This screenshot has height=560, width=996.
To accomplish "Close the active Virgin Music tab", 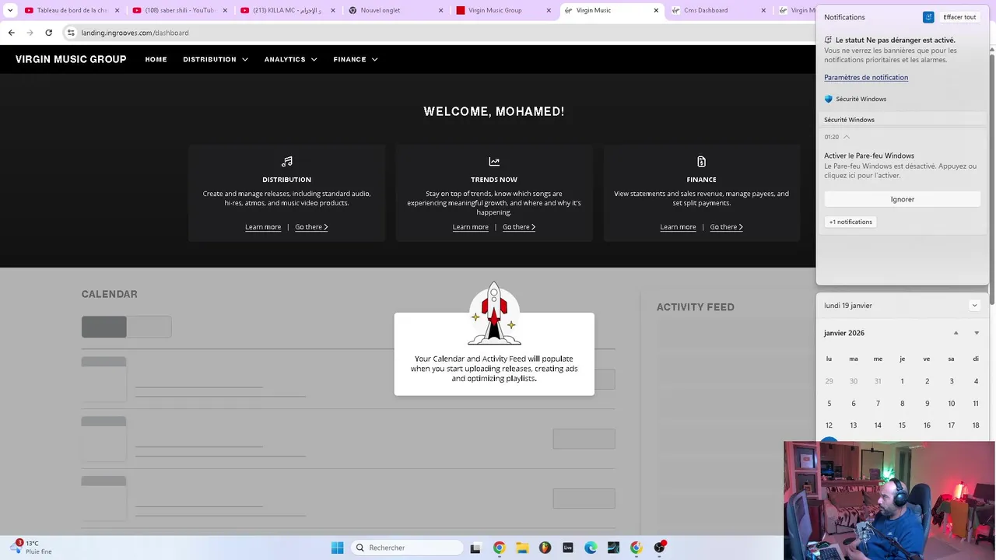I will coord(656,10).
